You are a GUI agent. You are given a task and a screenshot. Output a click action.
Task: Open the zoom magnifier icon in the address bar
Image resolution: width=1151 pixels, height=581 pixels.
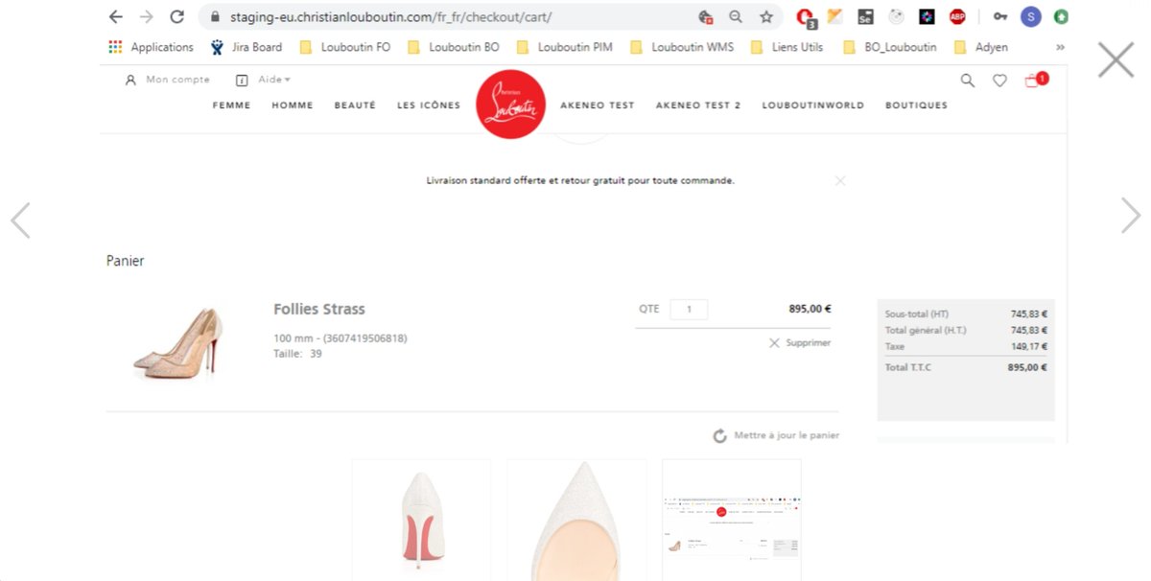click(736, 16)
